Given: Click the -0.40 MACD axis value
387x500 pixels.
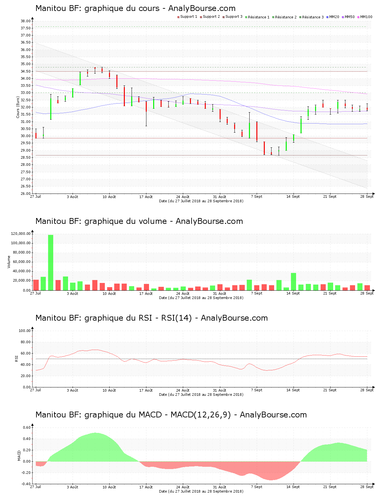Looking at the screenshot, I should 26,484.
